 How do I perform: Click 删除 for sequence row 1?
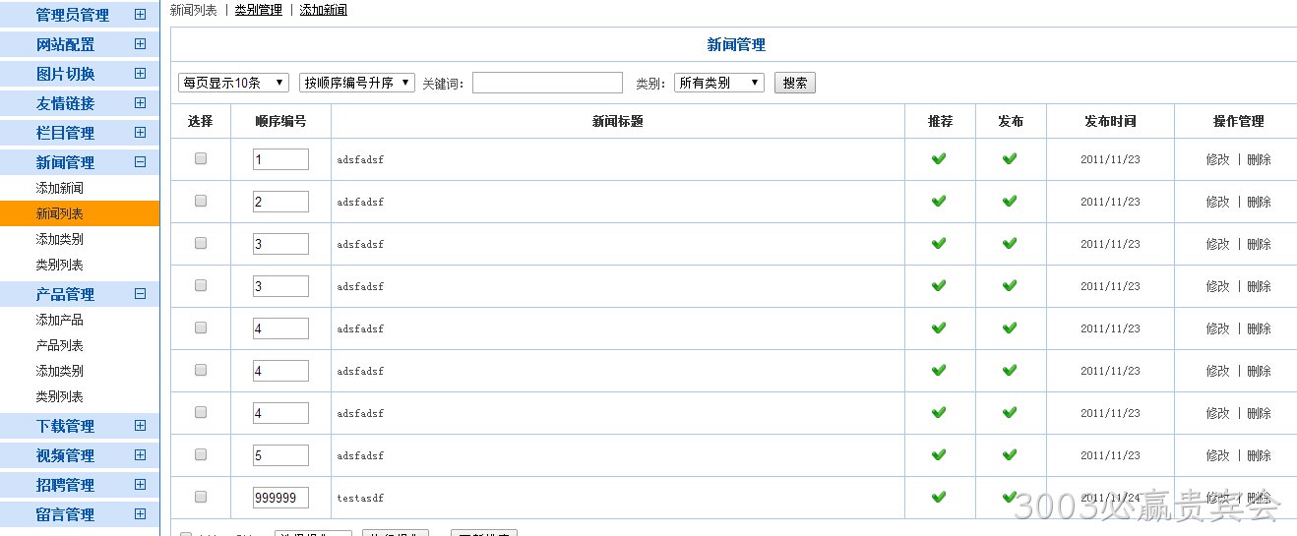[1259, 159]
